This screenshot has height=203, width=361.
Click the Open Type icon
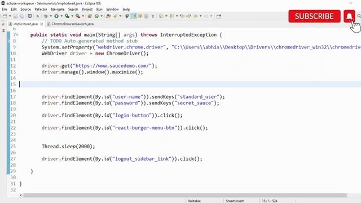(x=108, y=16)
